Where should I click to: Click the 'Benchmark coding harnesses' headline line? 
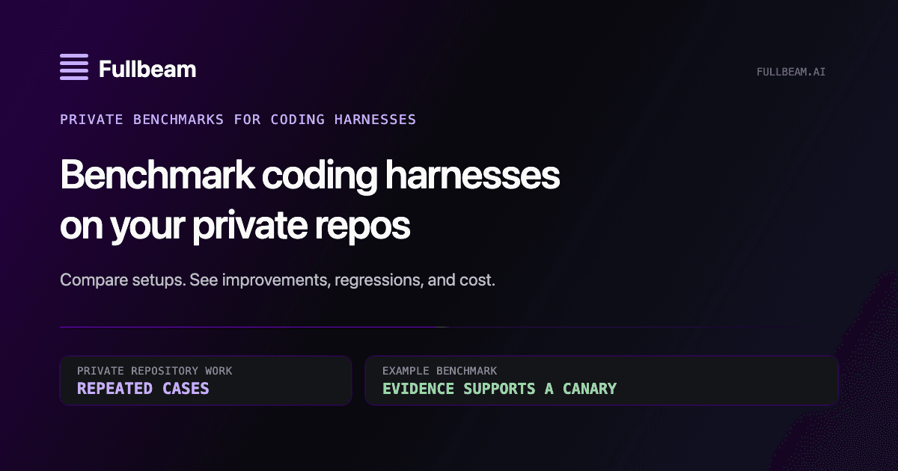(x=310, y=176)
